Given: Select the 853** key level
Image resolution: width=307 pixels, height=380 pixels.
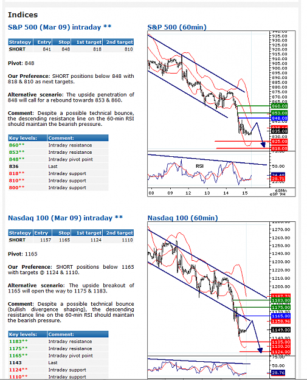Looking at the screenshot, I should click(17, 152).
